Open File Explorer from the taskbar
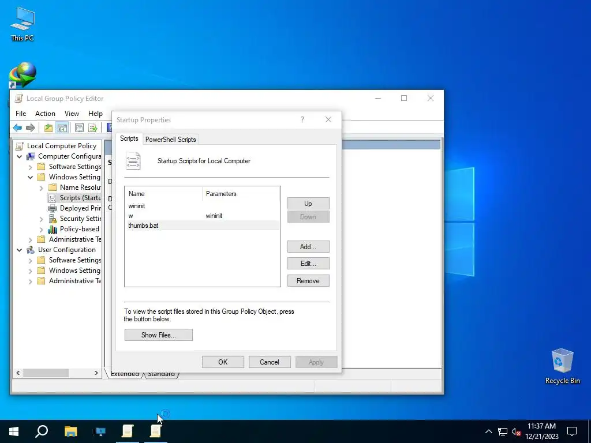Viewport: 591px width, 443px height. 70,431
